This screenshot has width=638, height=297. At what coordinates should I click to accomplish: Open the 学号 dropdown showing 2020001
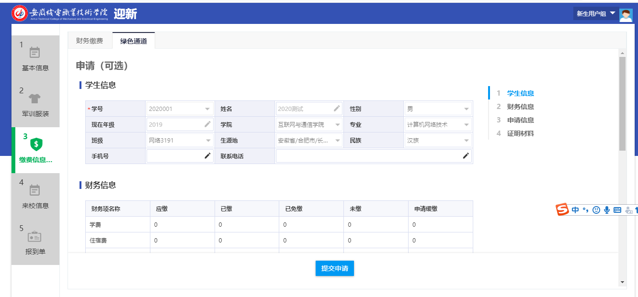(180, 109)
